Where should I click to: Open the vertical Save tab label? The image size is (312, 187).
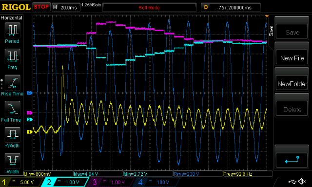[x=271, y=31]
